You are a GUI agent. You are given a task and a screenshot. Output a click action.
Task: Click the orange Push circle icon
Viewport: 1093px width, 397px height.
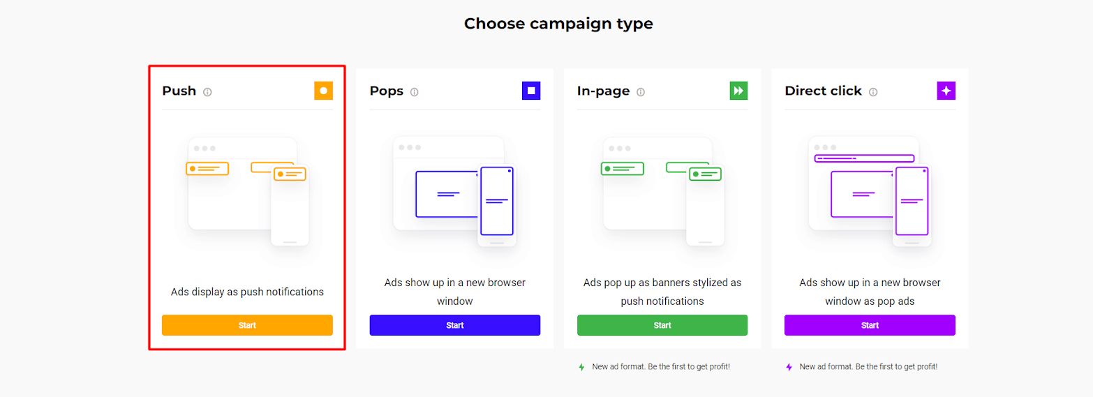point(323,91)
